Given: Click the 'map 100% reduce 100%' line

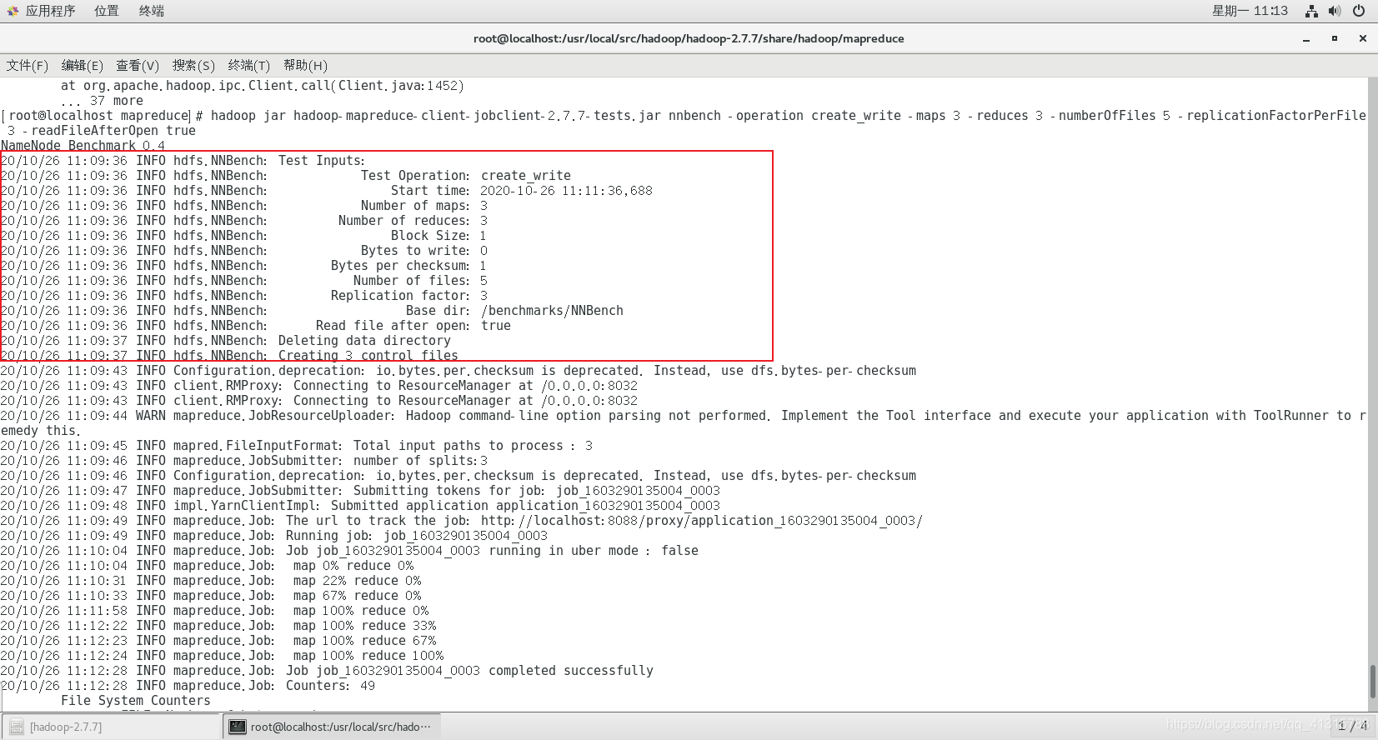Looking at the screenshot, I should pos(222,656).
